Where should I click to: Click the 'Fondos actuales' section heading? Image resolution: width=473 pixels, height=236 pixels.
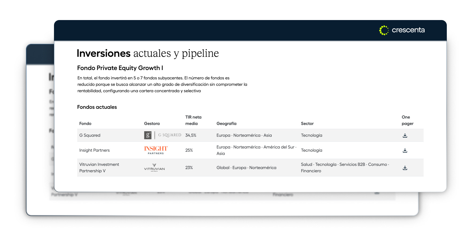(97, 107)
